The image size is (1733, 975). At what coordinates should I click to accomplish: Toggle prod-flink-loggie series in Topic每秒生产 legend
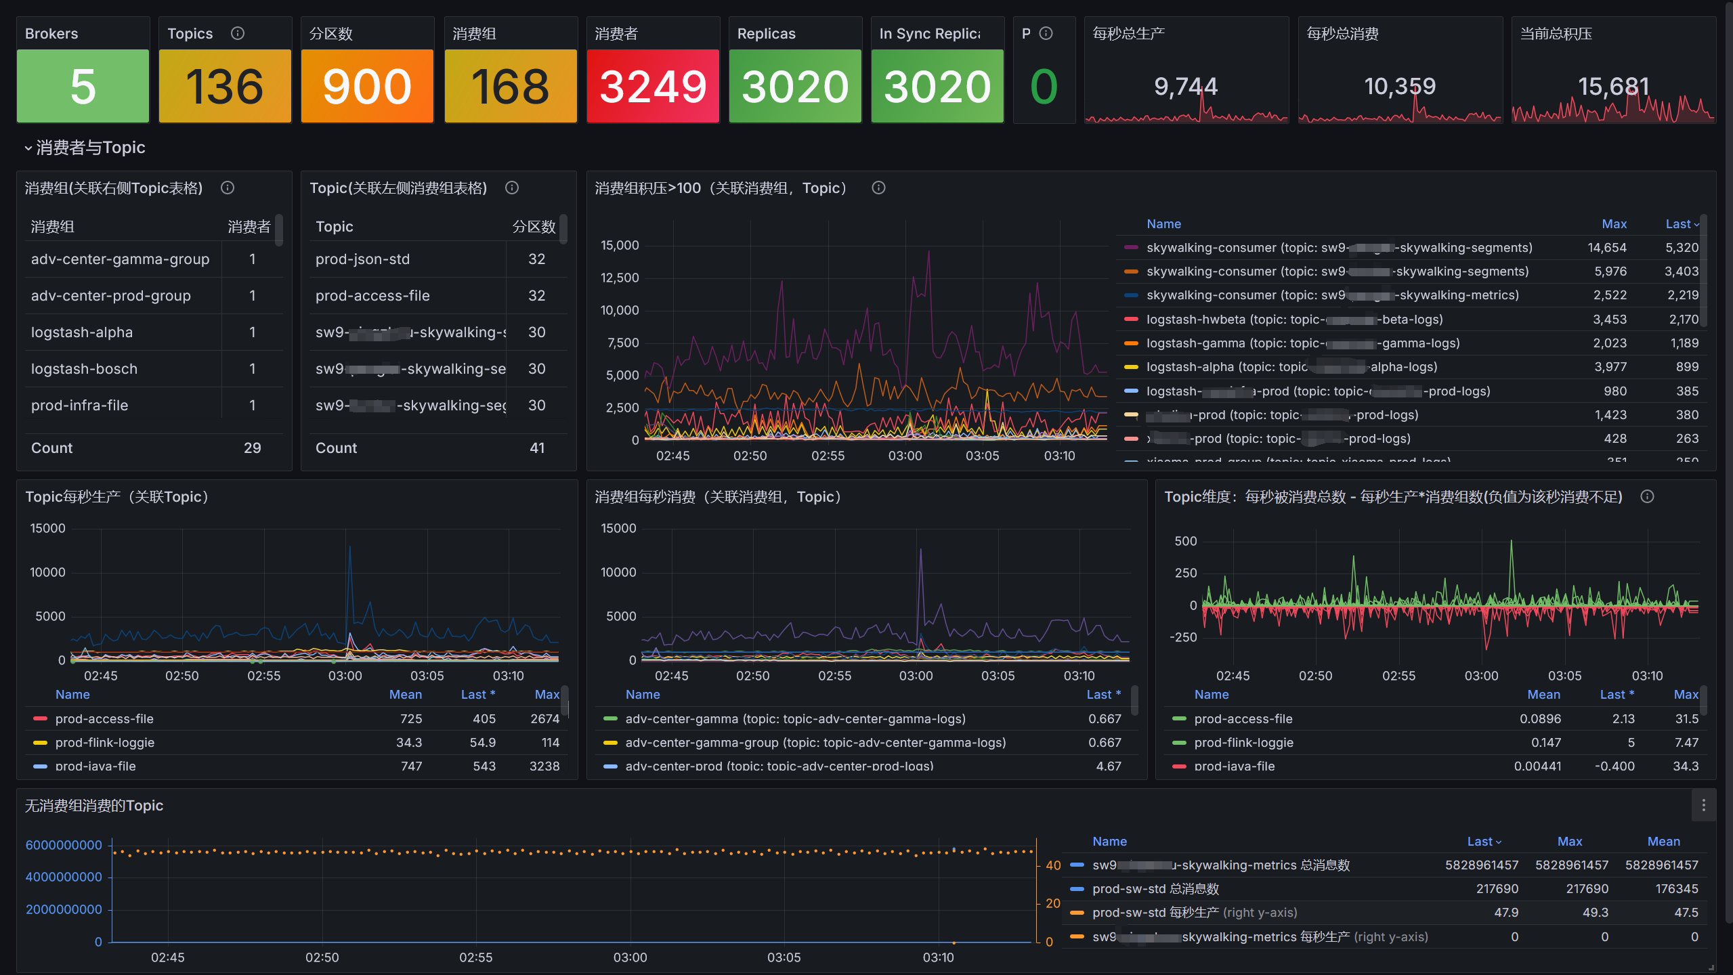click(x=104, y=742)
